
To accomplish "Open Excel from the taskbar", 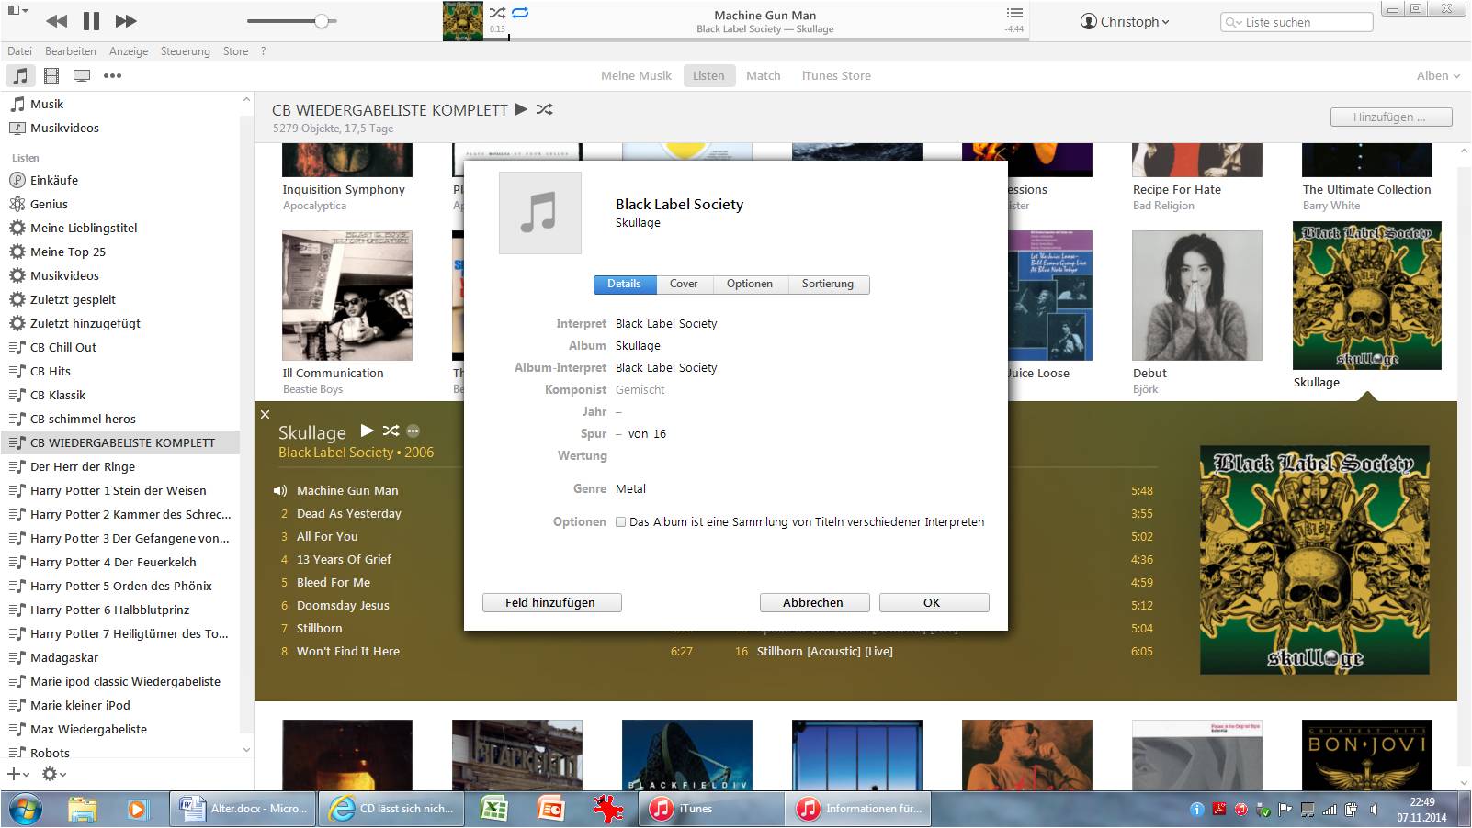I will [494, 809].
